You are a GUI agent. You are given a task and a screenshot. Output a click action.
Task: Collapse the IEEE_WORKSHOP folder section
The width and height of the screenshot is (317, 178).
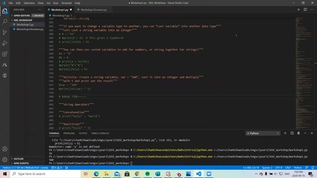pos(27,20)
